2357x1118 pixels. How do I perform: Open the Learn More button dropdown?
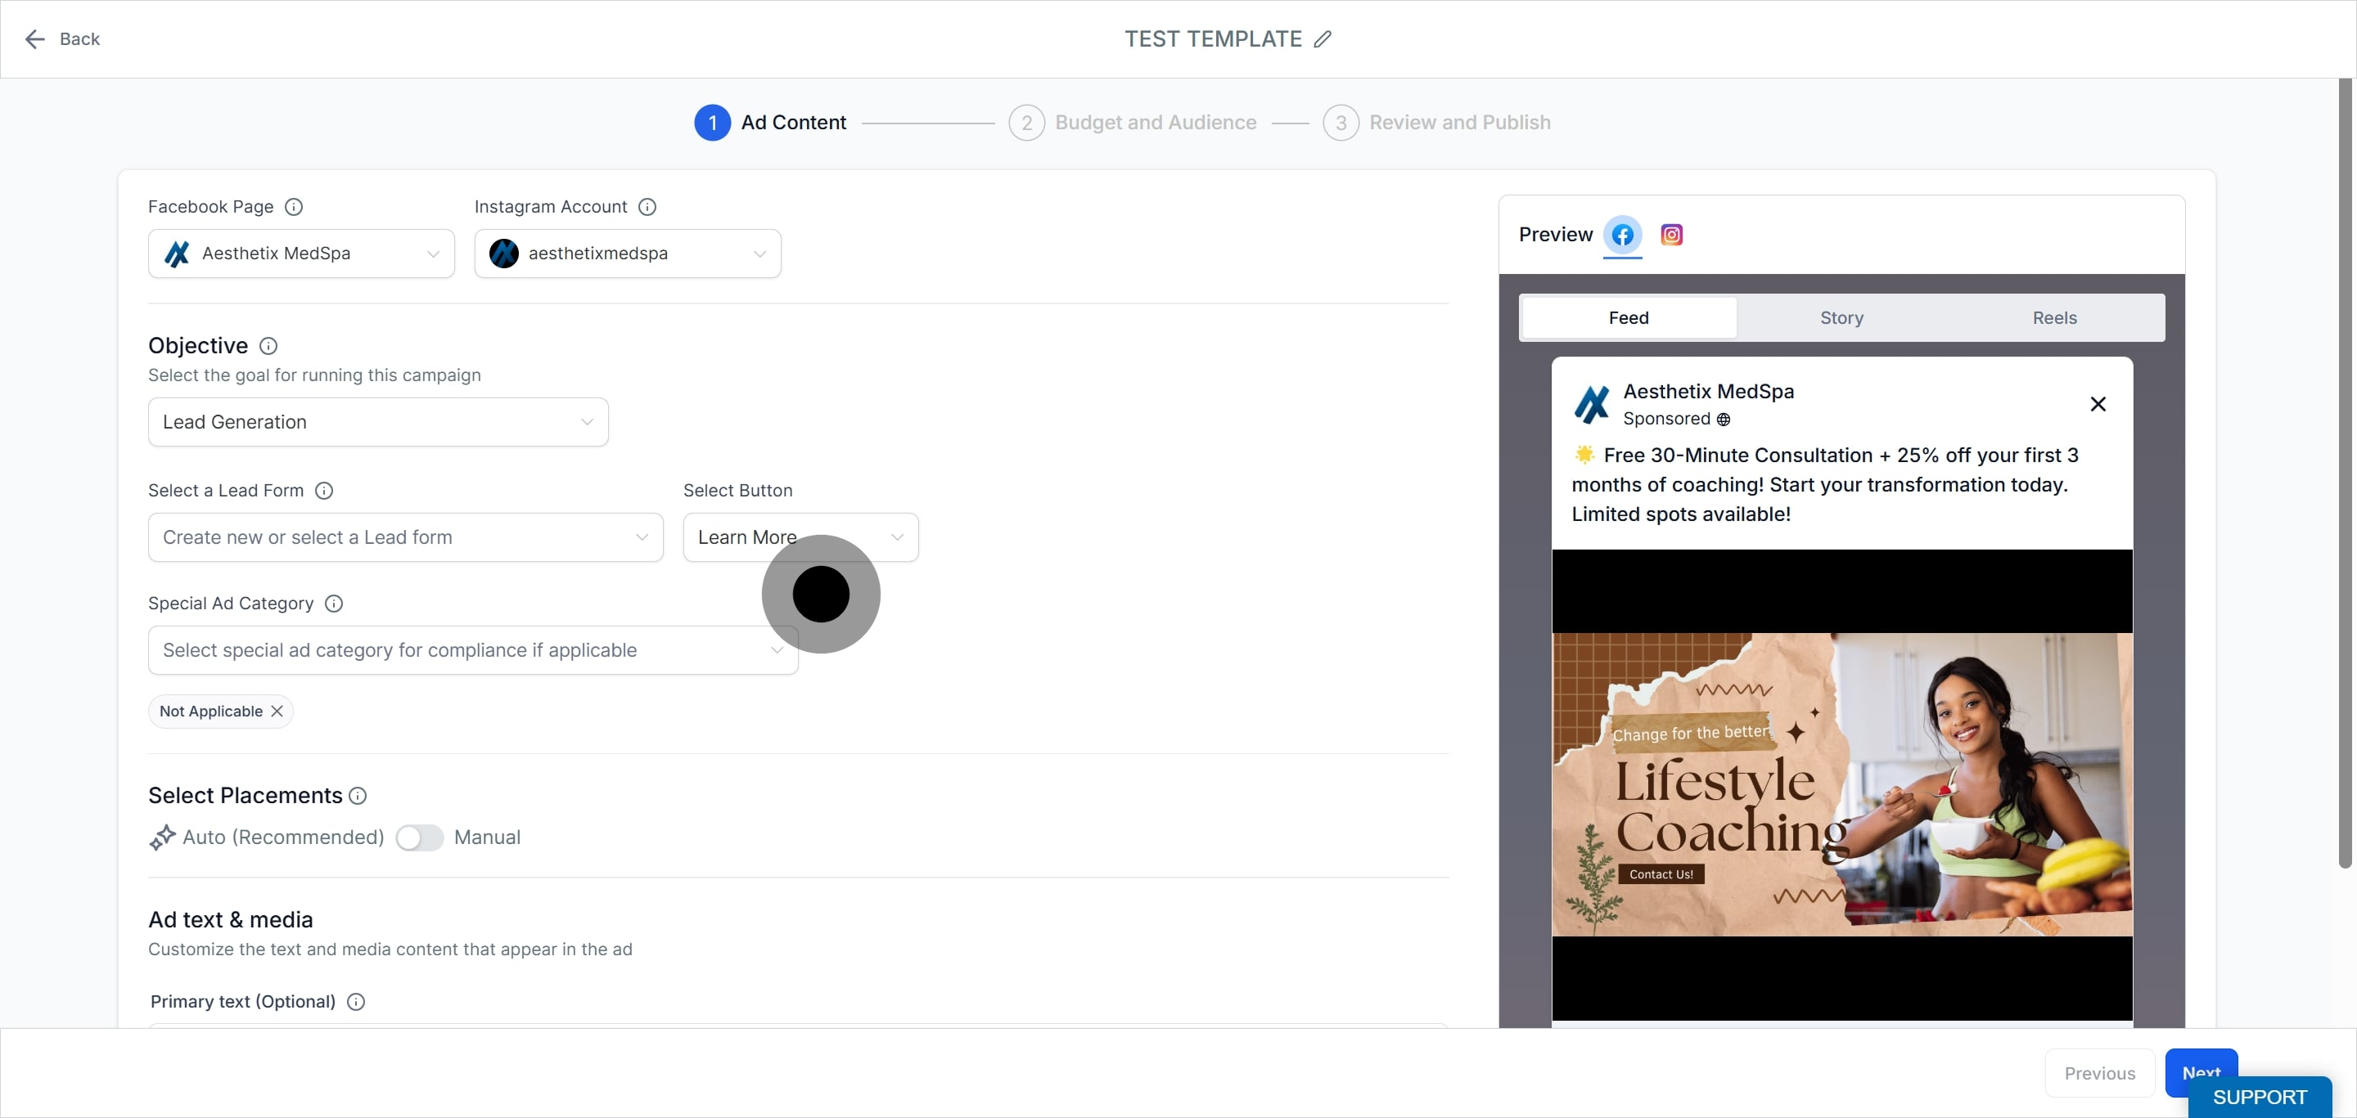click(800, 537)
